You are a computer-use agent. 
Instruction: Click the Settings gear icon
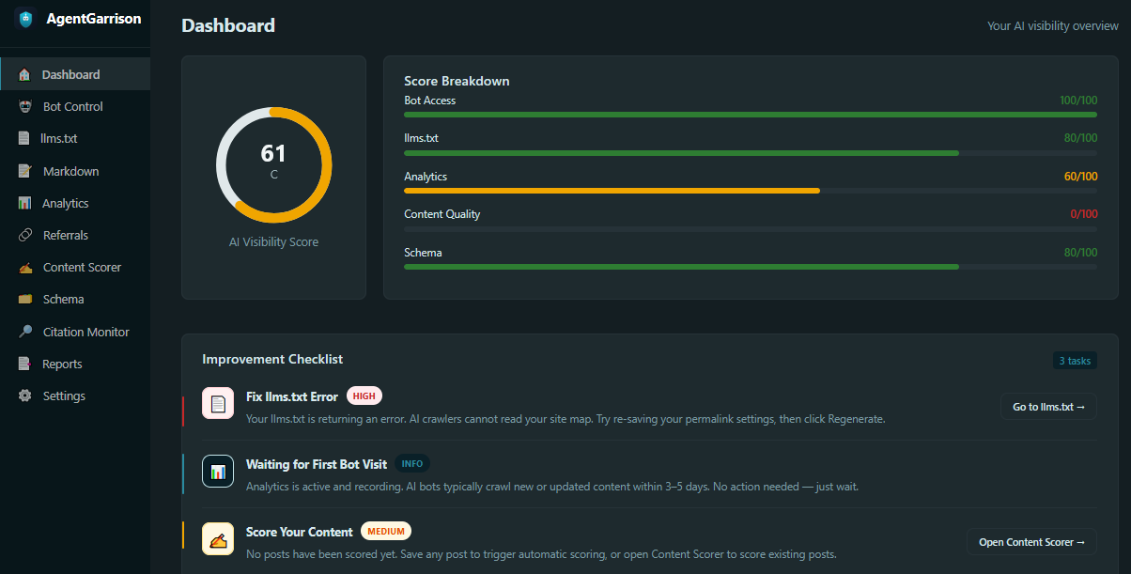click(25, 396)
